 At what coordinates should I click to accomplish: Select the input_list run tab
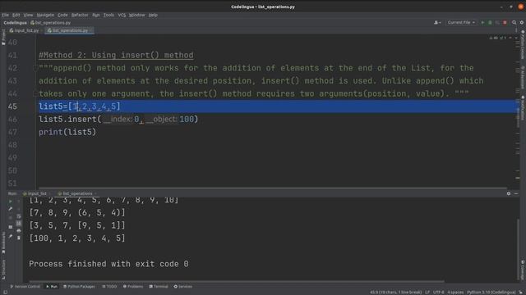(x=35, y=193)
